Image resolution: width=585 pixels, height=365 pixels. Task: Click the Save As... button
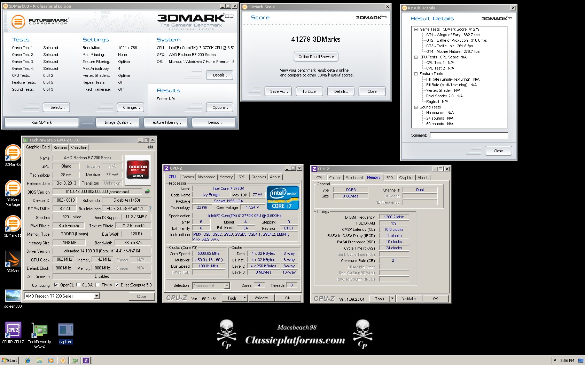(x=279, y=91)
